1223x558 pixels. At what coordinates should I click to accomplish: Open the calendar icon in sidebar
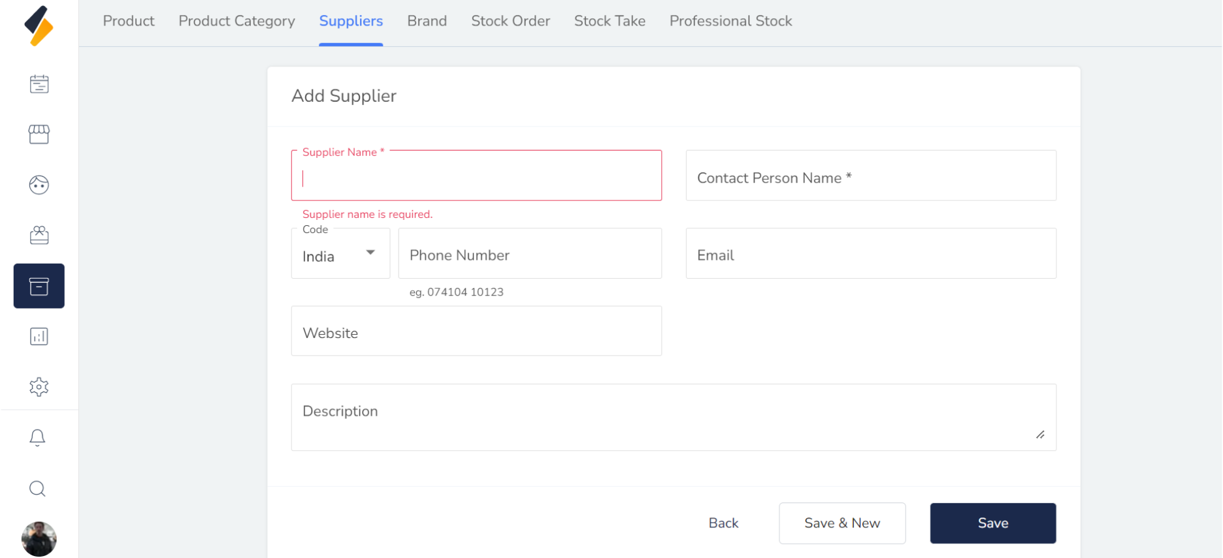click(x=39, y=84)
